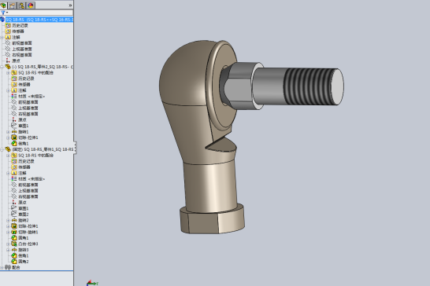430x286 pixels.
Task: Select the assembly's top-level 原点 origin icon
Action: pyautogui.click(x=8, y=60)
